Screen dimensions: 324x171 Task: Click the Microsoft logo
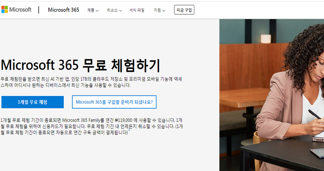coord(16,9)
